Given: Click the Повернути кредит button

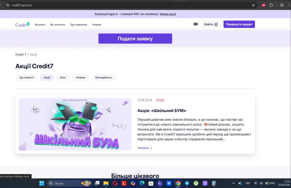Looking at the screenshot, I should click(239, 24).
